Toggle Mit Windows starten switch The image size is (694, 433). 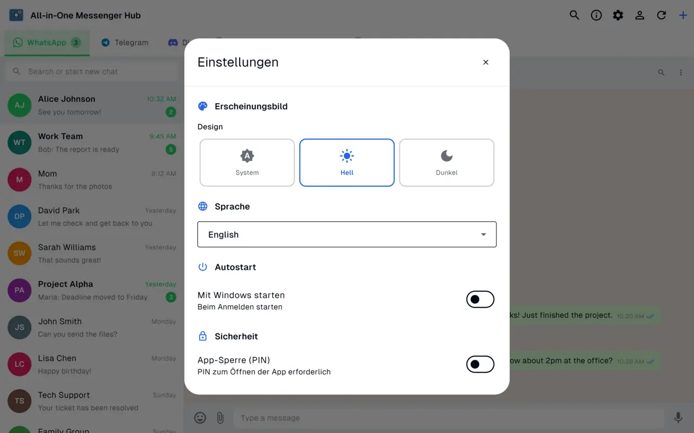(x=480, y=299)
